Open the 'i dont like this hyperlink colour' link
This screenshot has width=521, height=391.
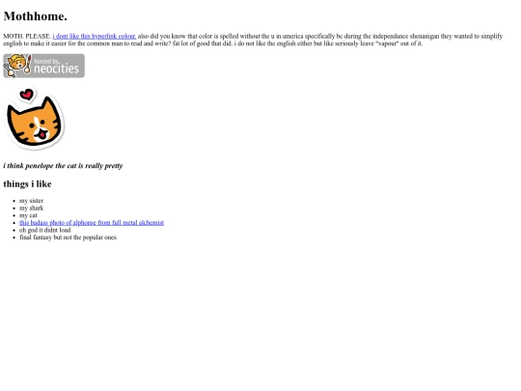click(x=95, y=37)
